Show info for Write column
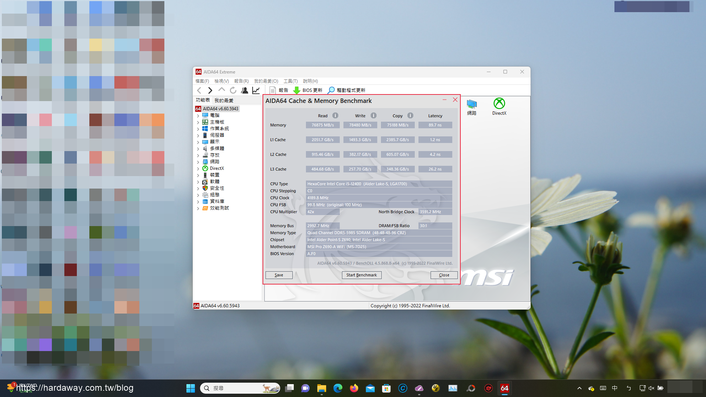Image resolution: width=706 pixels, height=397 pixels. click(374, 115)
